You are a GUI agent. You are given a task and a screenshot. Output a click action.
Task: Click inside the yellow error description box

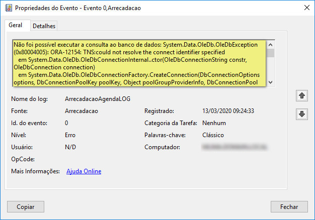(139, 63)
